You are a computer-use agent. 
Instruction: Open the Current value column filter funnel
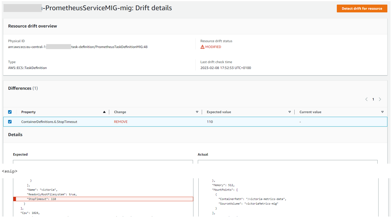tap(382, 112)
